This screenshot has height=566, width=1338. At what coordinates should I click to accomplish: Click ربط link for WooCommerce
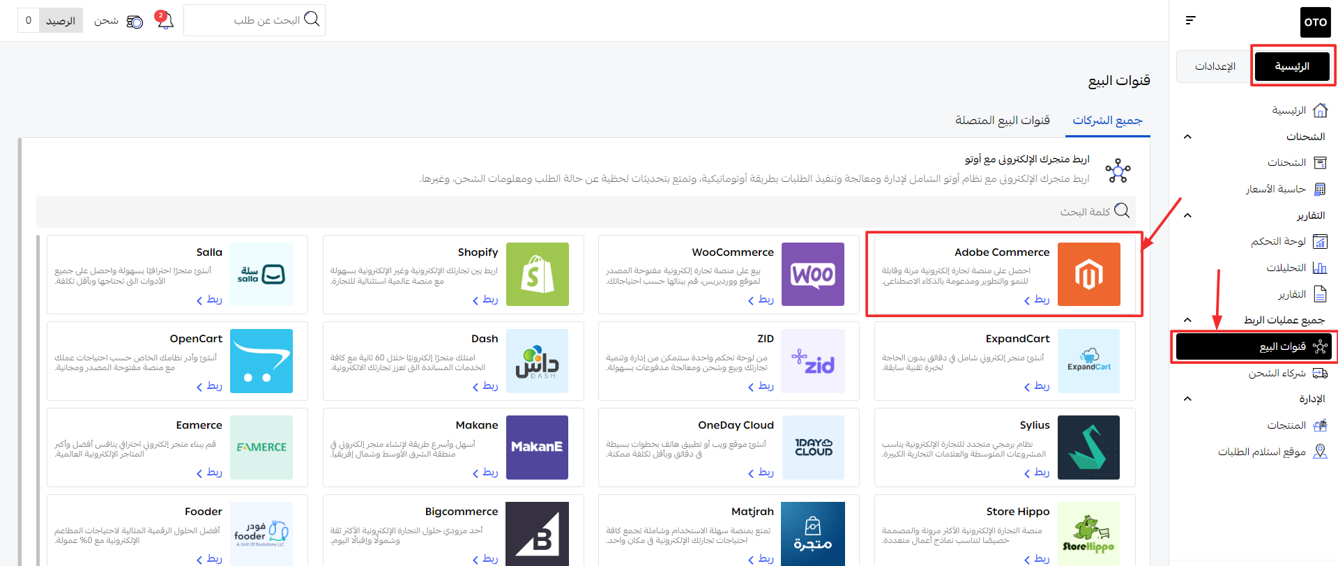(761, 299)
